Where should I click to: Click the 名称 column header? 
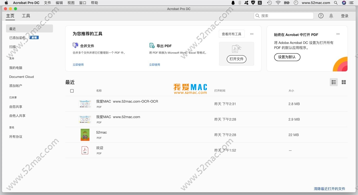(99, 91)
